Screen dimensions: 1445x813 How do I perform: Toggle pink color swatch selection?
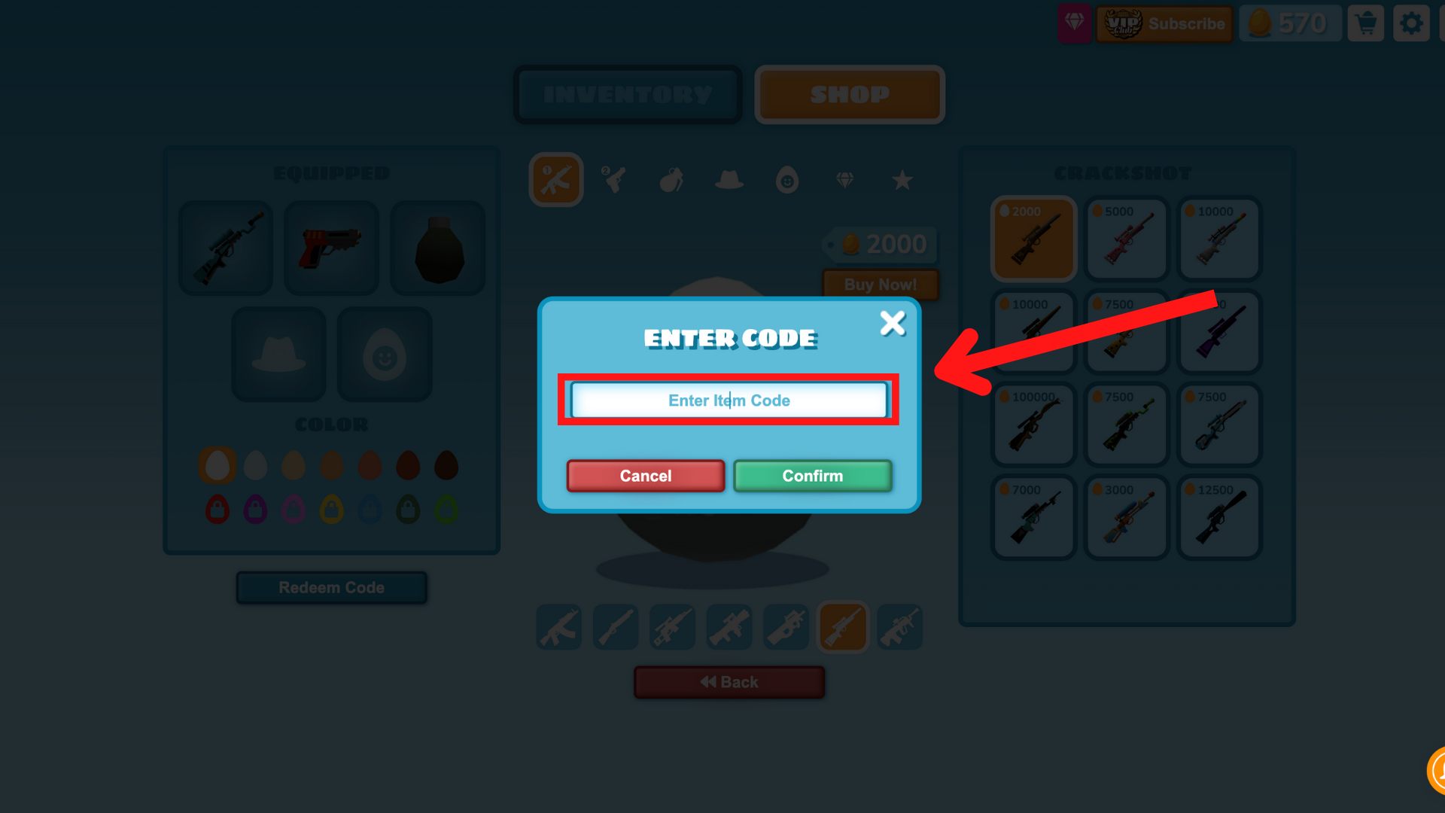coord(293,509)
